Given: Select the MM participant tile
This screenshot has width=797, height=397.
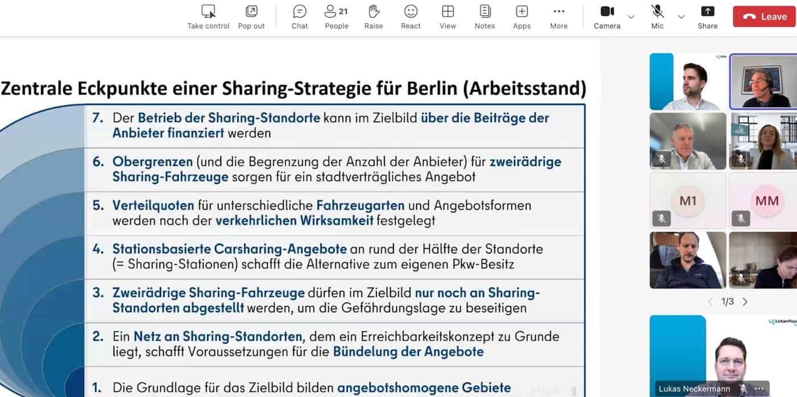Looking at the screenshot, I should click(766, 201).
